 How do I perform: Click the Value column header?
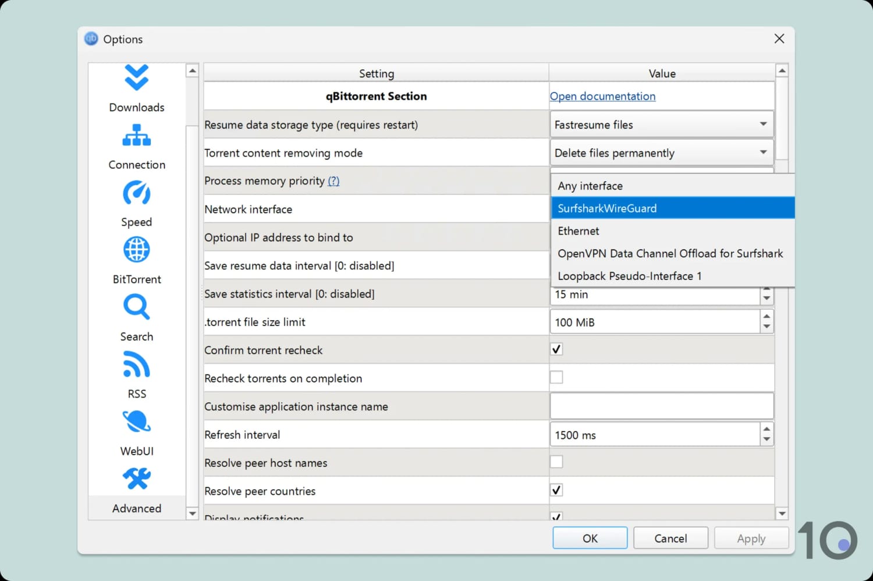pos(662,73)
